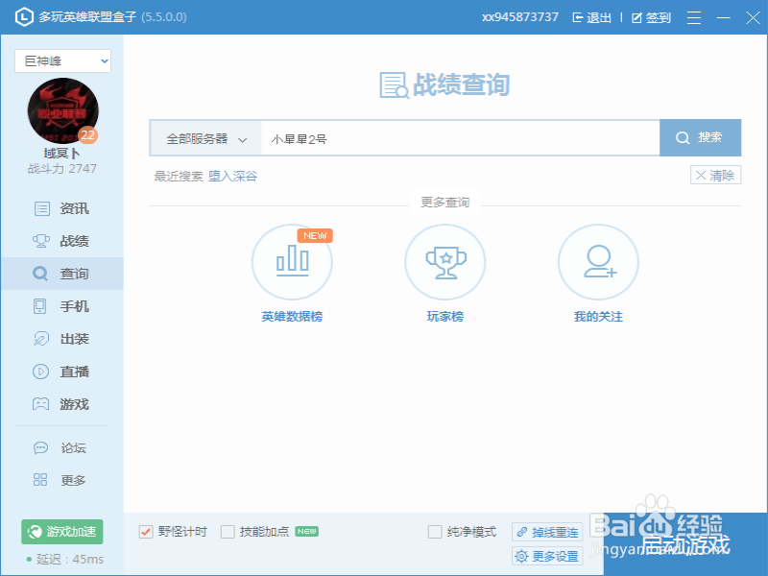Close the window
768x576 pixels.
click(753, 18)
